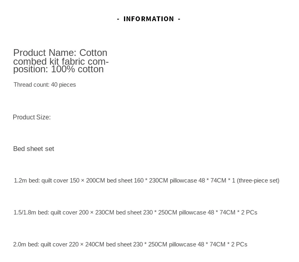Click the Product Size label
This screenshot has height=262, width=299.
tap(32, 117)
